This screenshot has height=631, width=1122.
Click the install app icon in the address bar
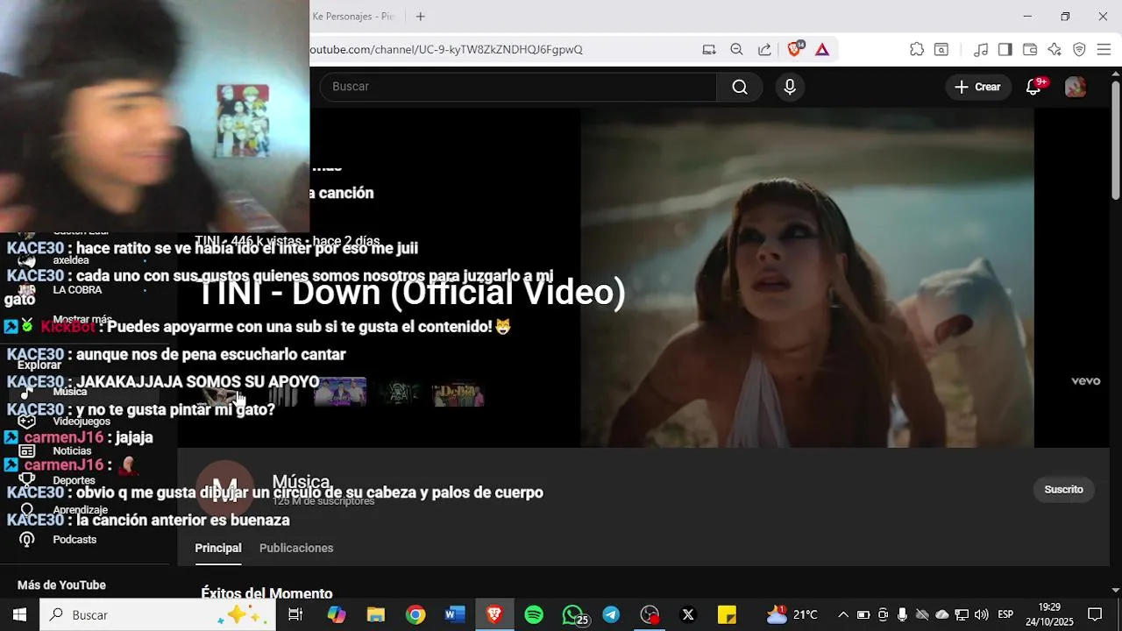point(709,50)
